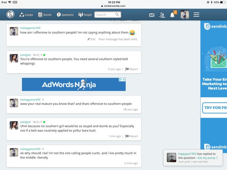
Task: Open sendinblue logo at top of sidebar ad
Action: click(215, 26)
